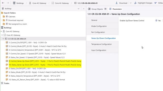
Task: Select 3: Control_Setpoint_Temperature row text
Action: (35, 50)
